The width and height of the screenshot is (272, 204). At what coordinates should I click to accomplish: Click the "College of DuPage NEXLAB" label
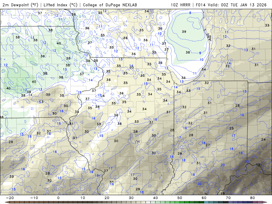[110, 5]
